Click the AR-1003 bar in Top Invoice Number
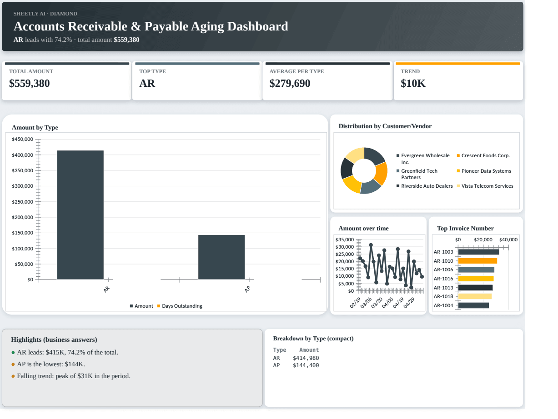The height and width of the screenshot is (419, 558). pos(478,252)
